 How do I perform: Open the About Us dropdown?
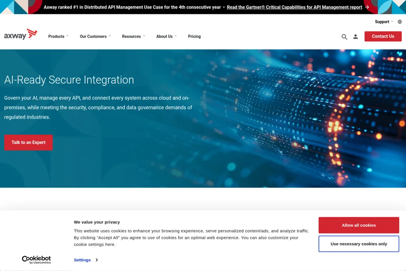167,36
